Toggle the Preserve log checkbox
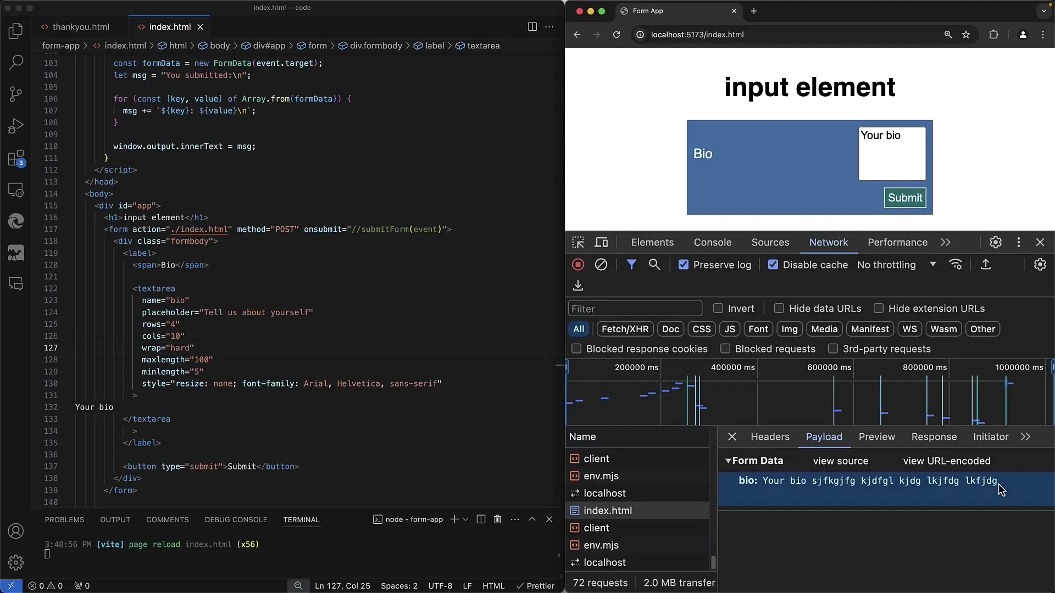This screenshot has width=1055, height=593. [682, 264]
